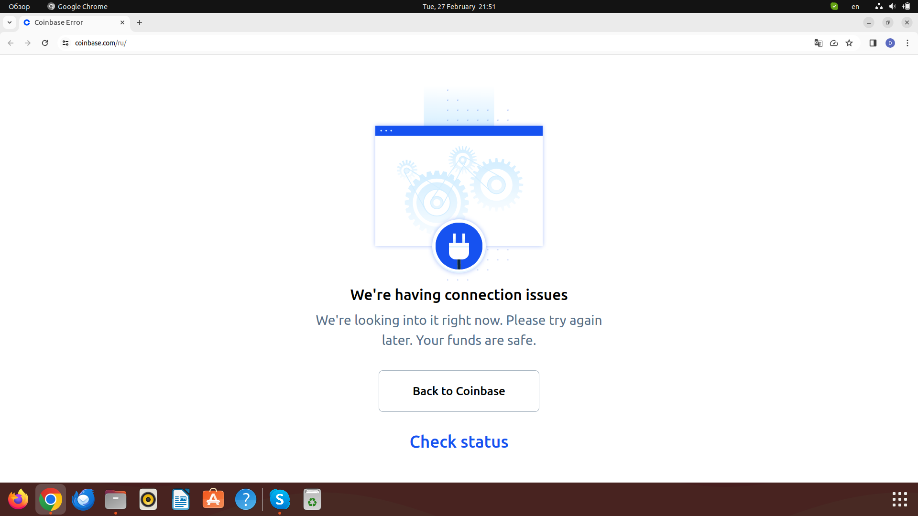
Task: Open the clock showing Tue, 27 February 21:51
Action: click(x=459, y=6)
